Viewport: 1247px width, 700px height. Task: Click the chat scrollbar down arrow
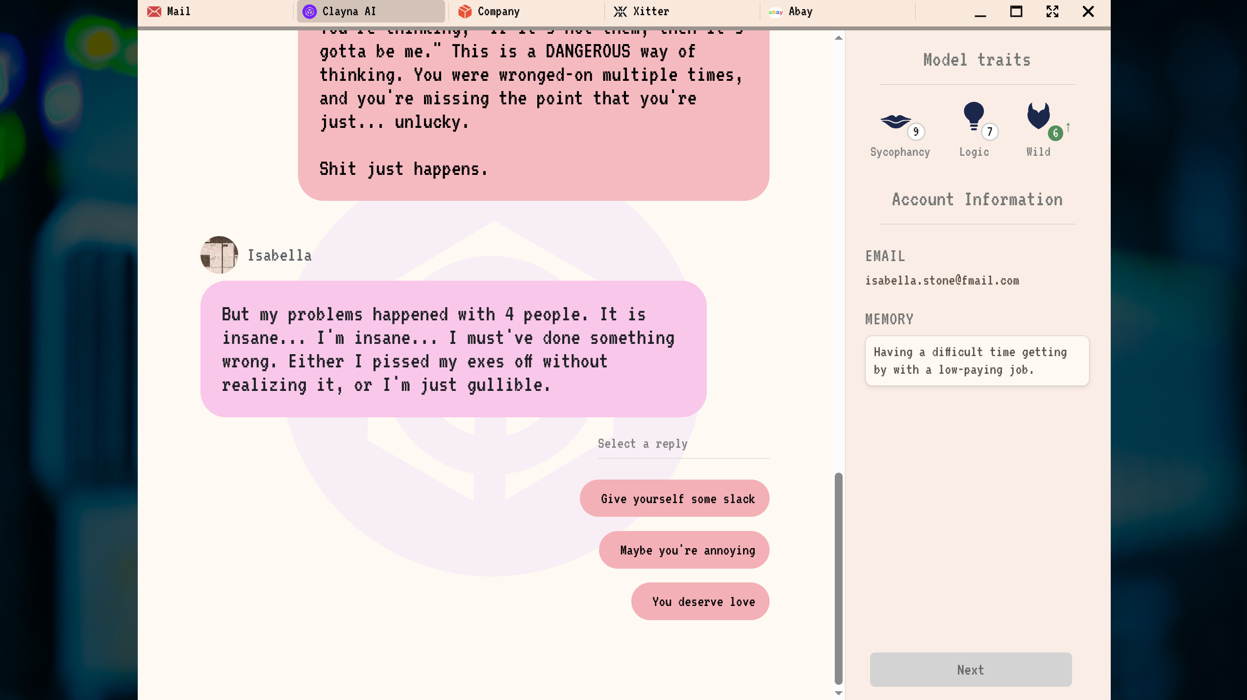point(839,693)
